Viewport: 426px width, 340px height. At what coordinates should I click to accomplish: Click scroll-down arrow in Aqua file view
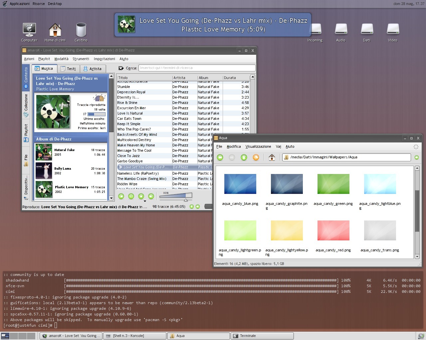(x=417, y=256)
